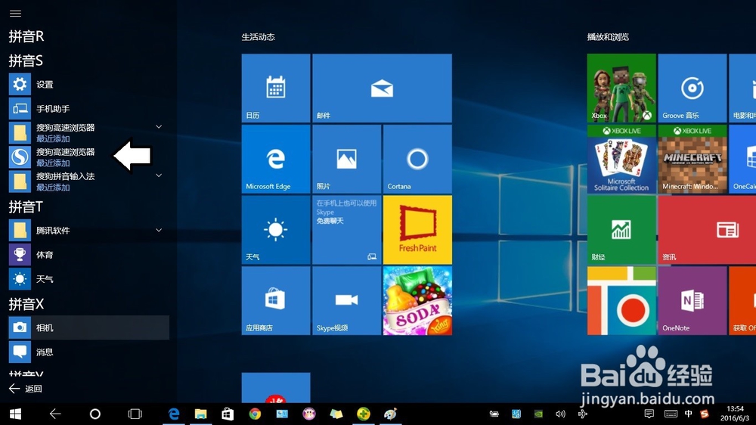Screen dimensions: 756x425
Task: Open the 360 green plus icon in the taskbar
Action: (x=364, y=414)
